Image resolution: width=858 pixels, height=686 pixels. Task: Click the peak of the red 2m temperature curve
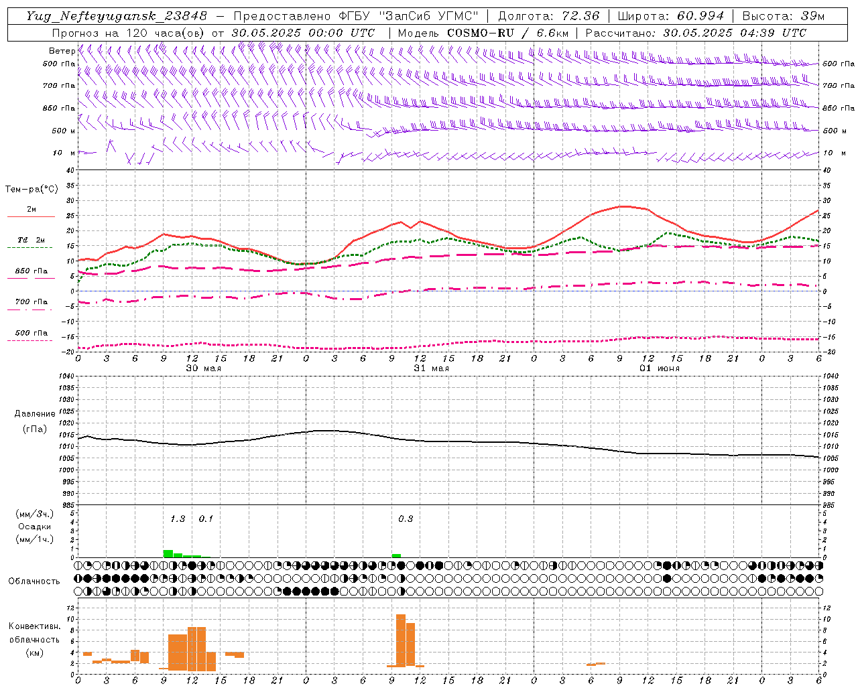click(624, 206)
